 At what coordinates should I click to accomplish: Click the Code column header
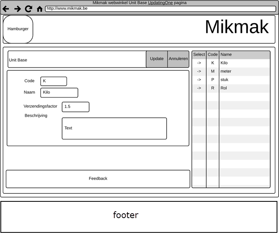click(x=212, y=55)
